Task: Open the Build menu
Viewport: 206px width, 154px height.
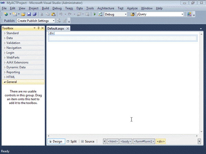Action: [x=45, y=8]
